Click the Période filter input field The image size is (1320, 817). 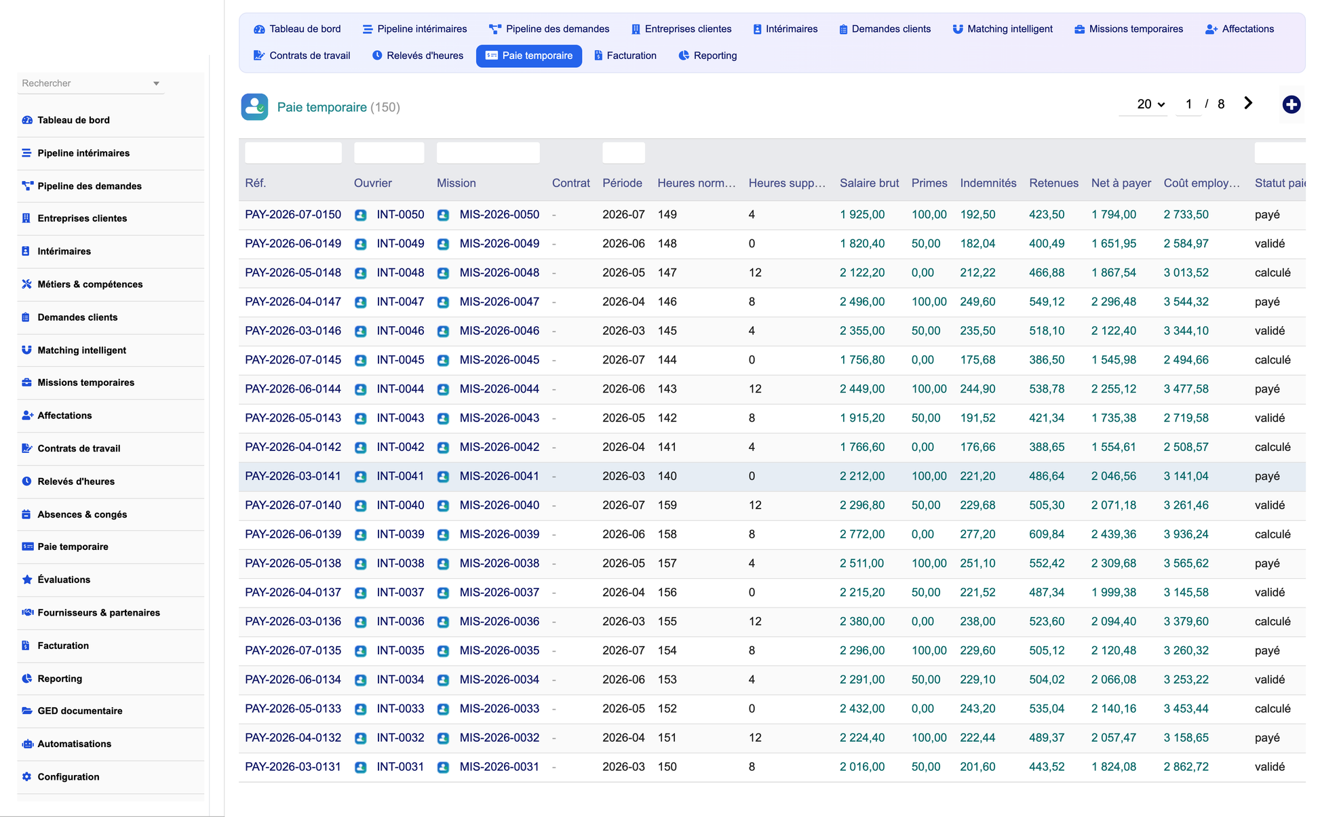[x=623, y=153]
